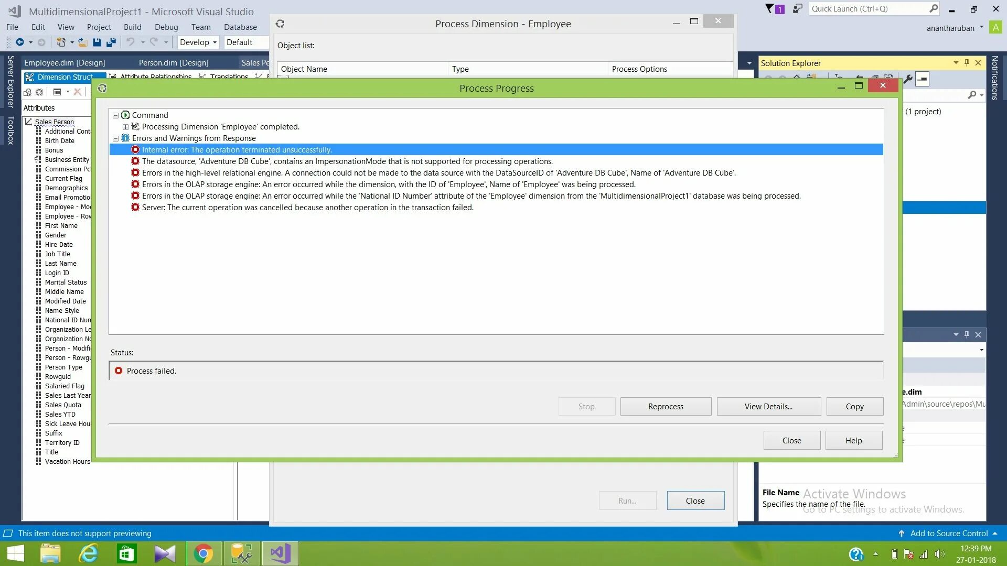Collapse Errors and Warnings from Response
Viewport: 1007px width, 566px height.
pyautogui.click(x=115, y=138)
